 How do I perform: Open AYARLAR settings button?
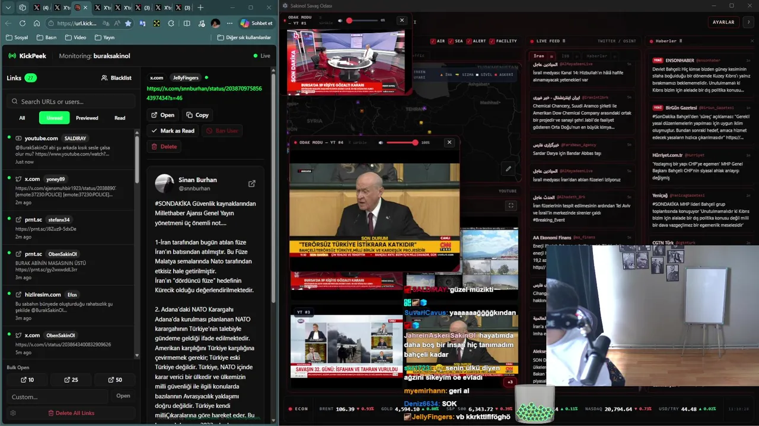tap(723, 22)
